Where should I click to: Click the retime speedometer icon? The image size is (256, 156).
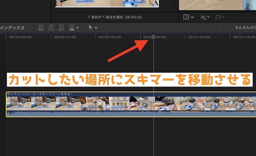[x=218, y=17]
